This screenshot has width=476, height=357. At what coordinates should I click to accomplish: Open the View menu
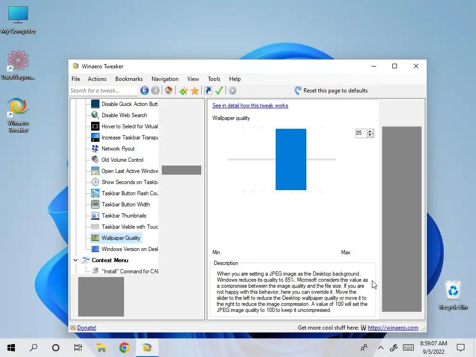point(193,79)
